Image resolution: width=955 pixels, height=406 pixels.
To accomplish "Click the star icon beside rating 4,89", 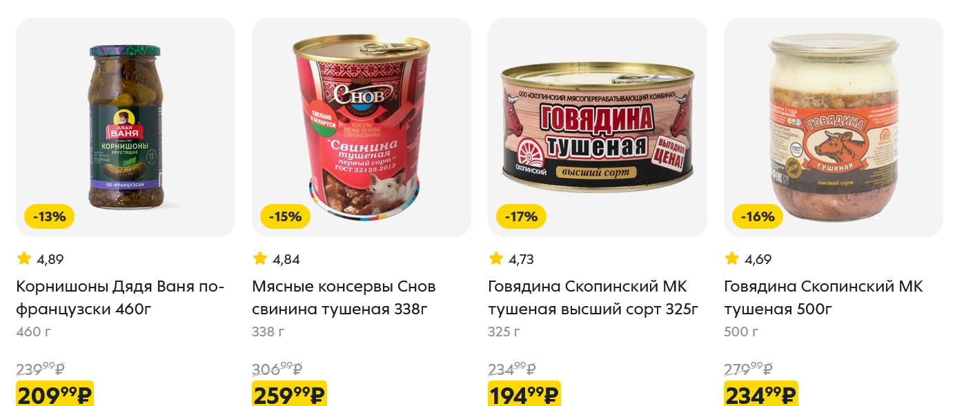I will 24,258.
